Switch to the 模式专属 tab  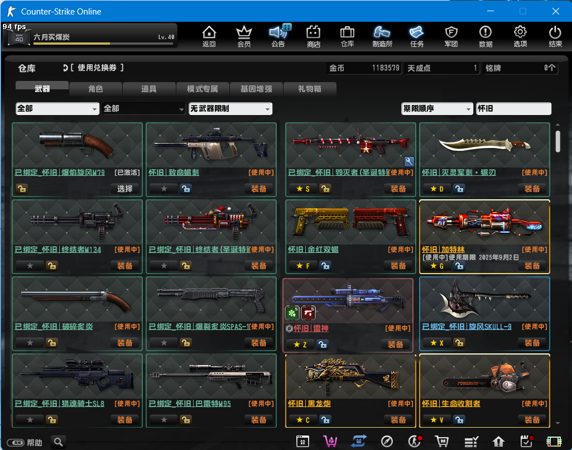[203, 89]
